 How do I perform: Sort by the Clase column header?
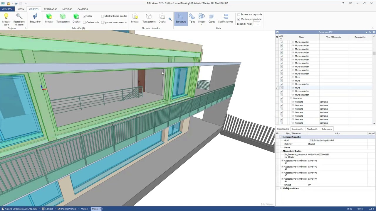301,37
